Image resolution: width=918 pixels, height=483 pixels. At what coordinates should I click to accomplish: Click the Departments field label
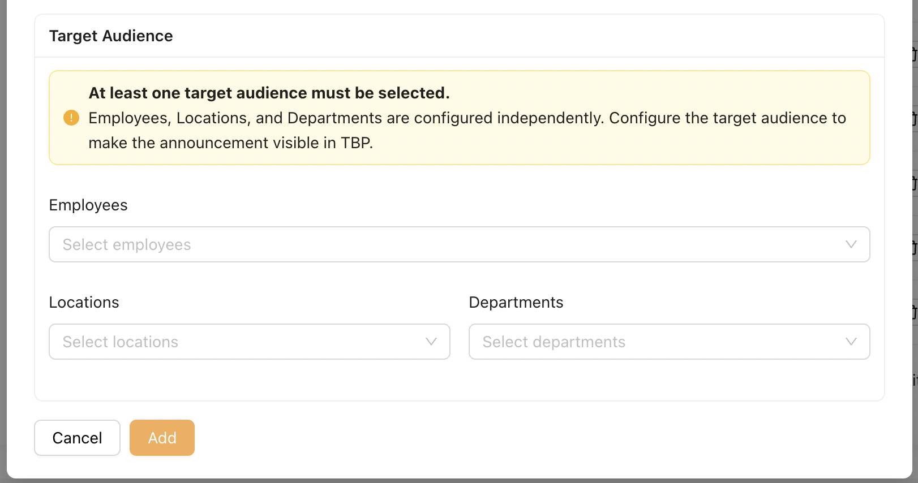click(516, 303)
